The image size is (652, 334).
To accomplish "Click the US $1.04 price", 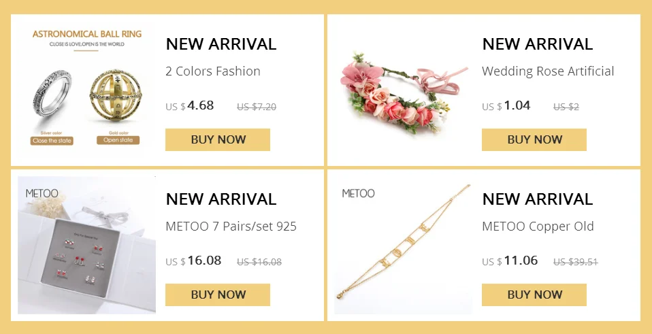I will (506, 105).
